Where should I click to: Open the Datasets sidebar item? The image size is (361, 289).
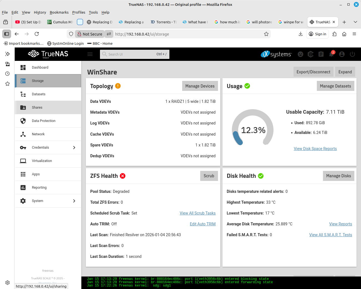39,94
